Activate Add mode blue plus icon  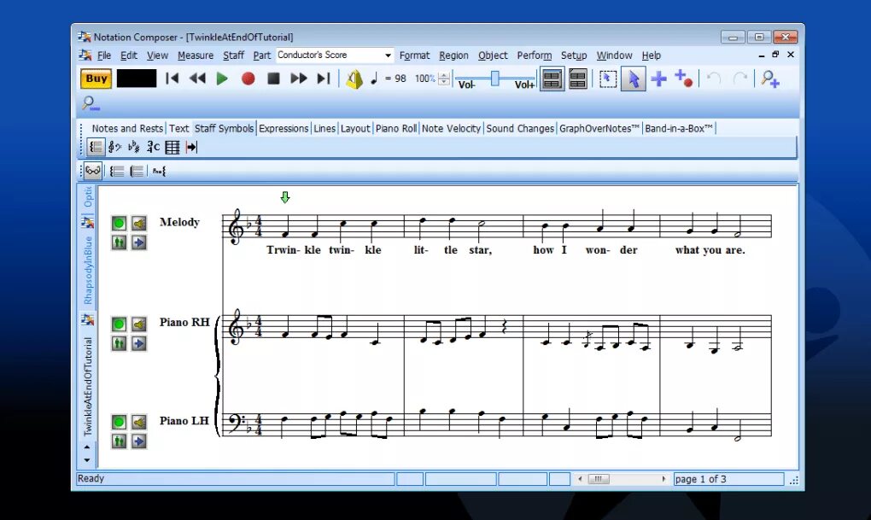(x=659, y=79)
